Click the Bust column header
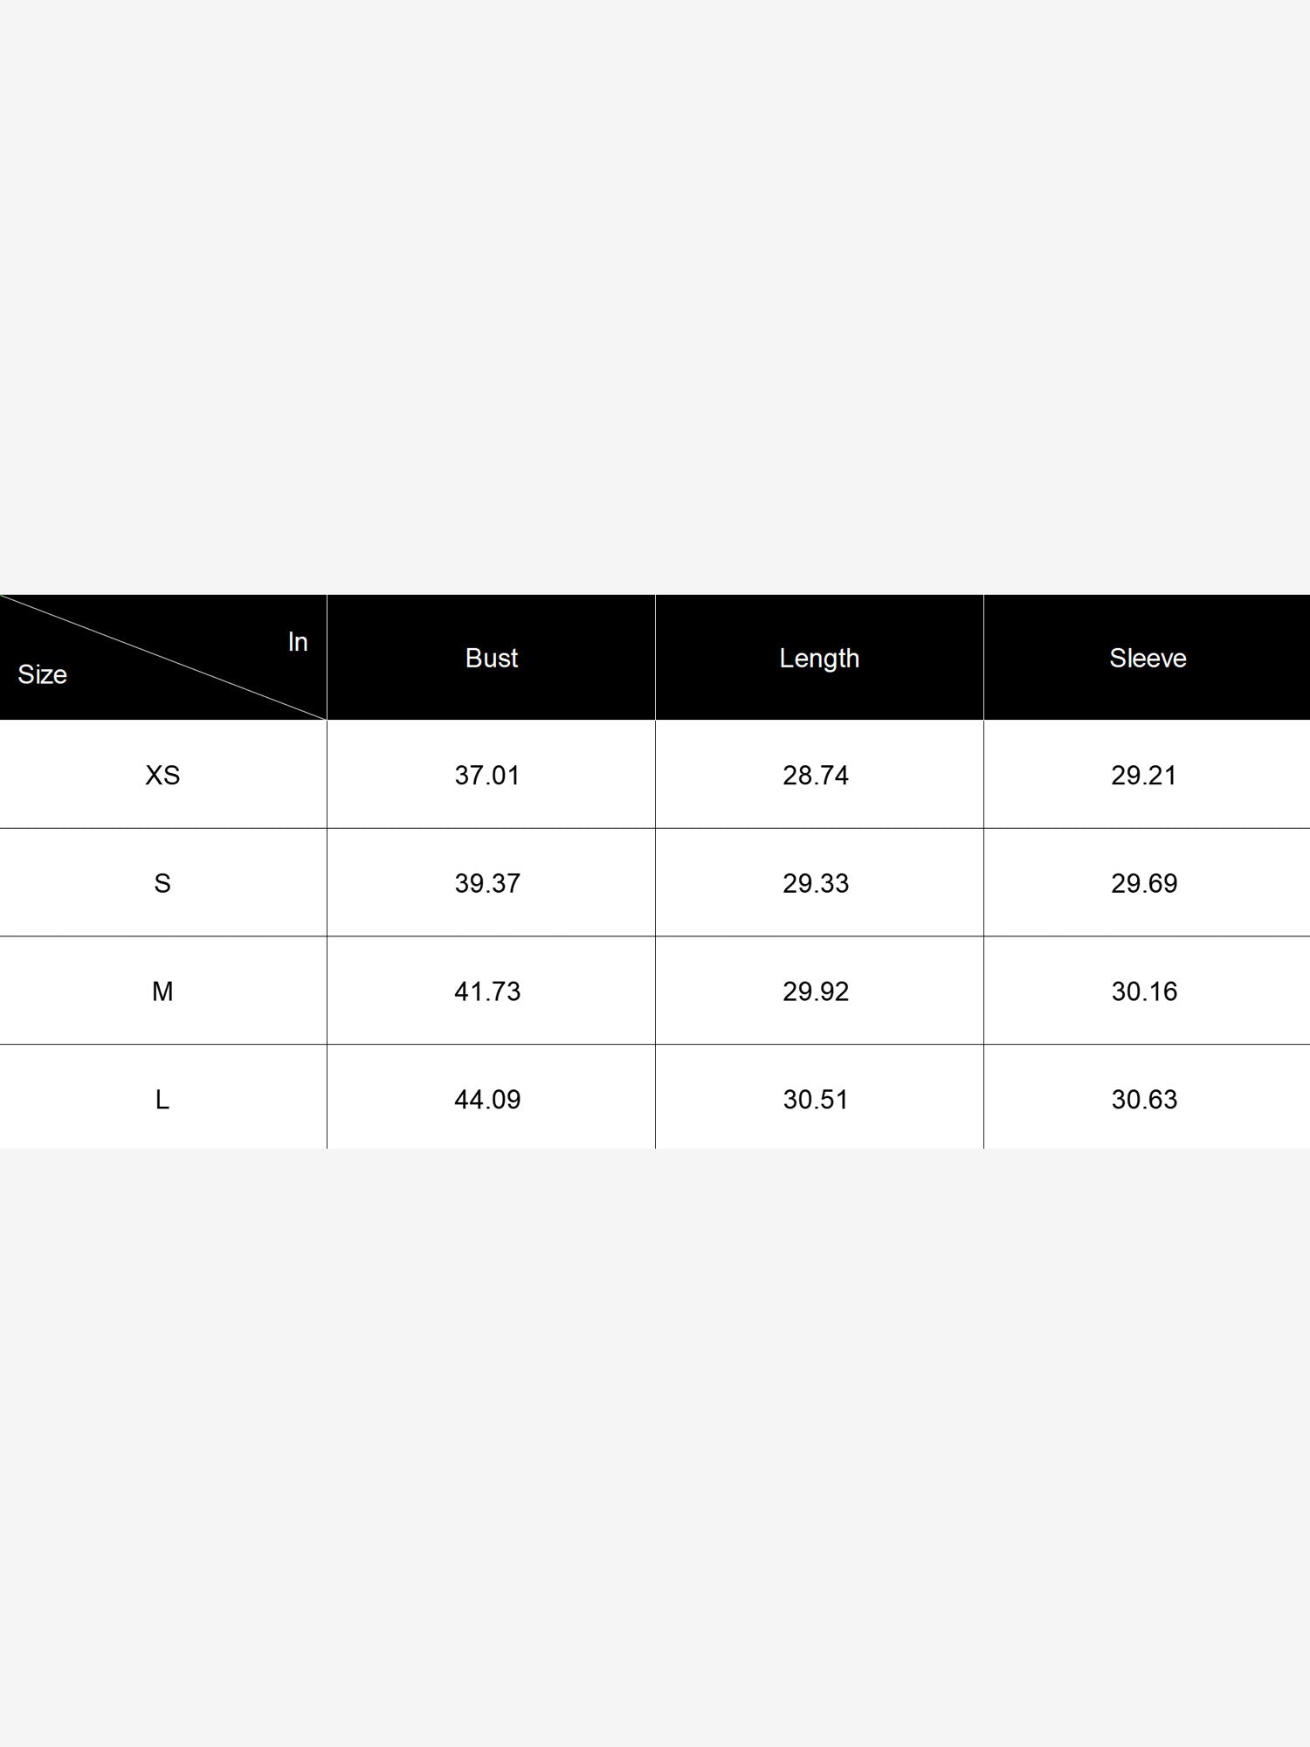1310x1747 pixels. click(x=491, y=658)
